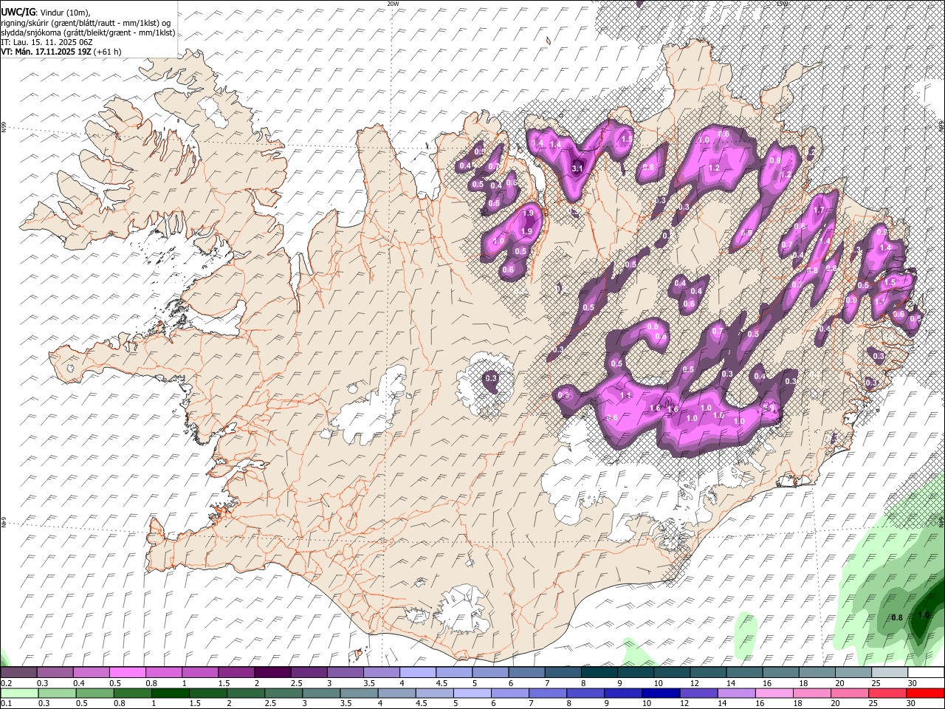Select the upper legend swatch between 1 and 1.5
Viewport: 945px width, 709px height.
coord(199,673)
